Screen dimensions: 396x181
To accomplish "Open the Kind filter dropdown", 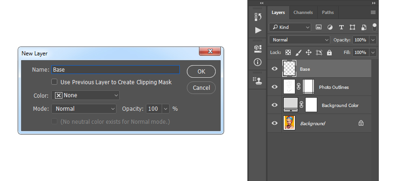I will pos(290,27).
